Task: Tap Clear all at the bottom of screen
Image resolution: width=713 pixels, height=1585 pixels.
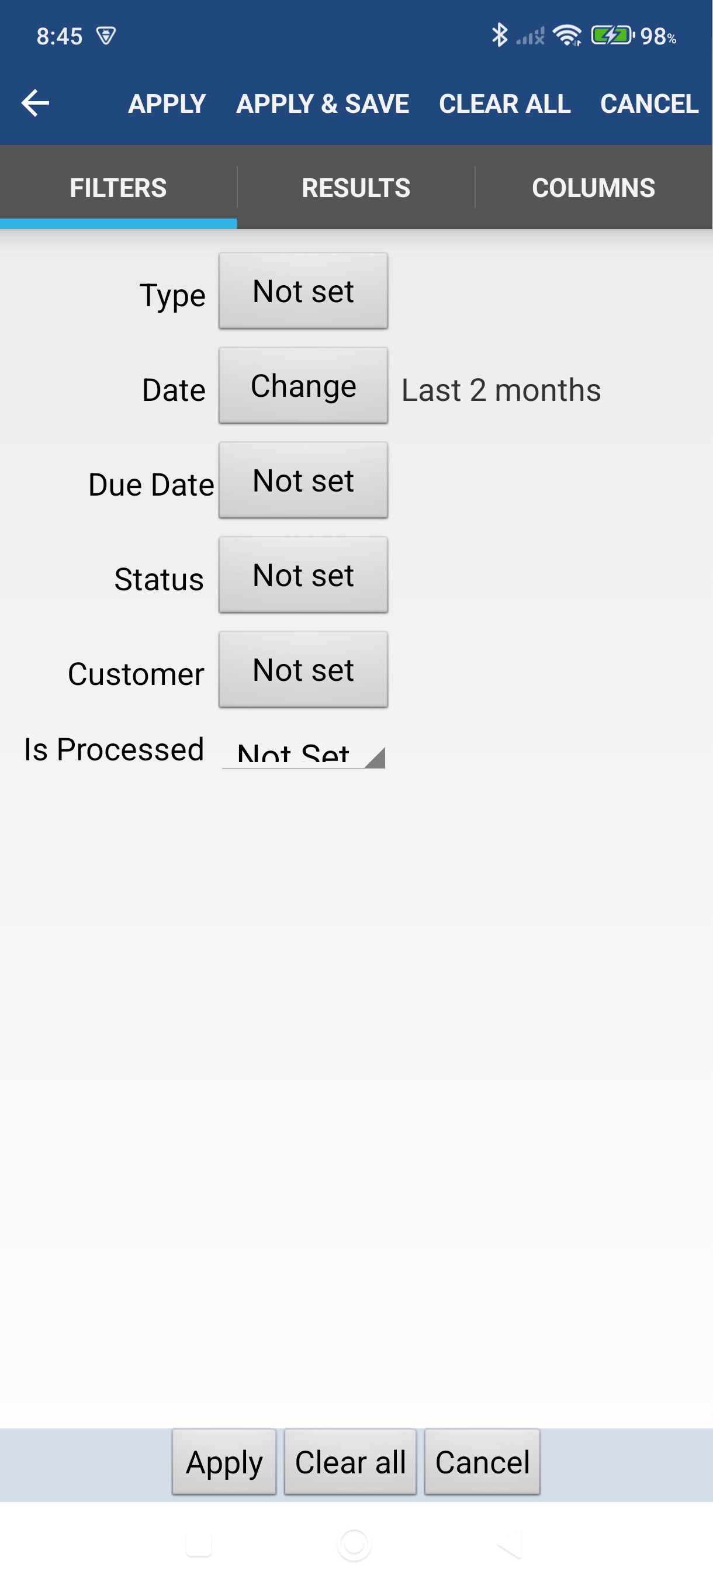Action: (349, 1462)
